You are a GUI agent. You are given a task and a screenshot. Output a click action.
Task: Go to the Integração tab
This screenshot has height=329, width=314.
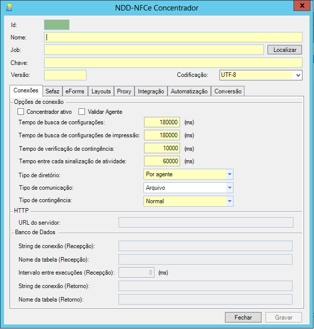(151, 91)
